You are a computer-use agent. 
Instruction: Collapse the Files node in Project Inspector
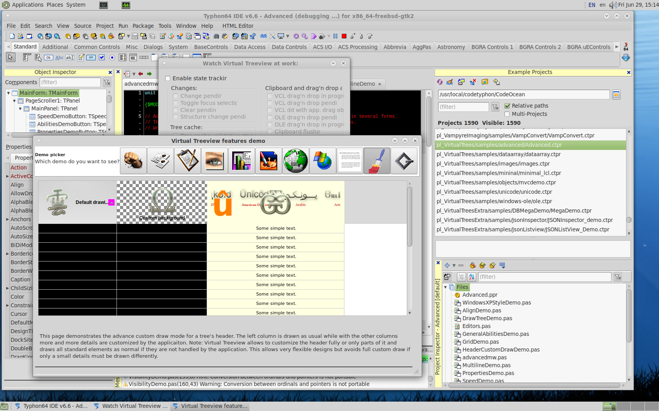pos(446,287)
